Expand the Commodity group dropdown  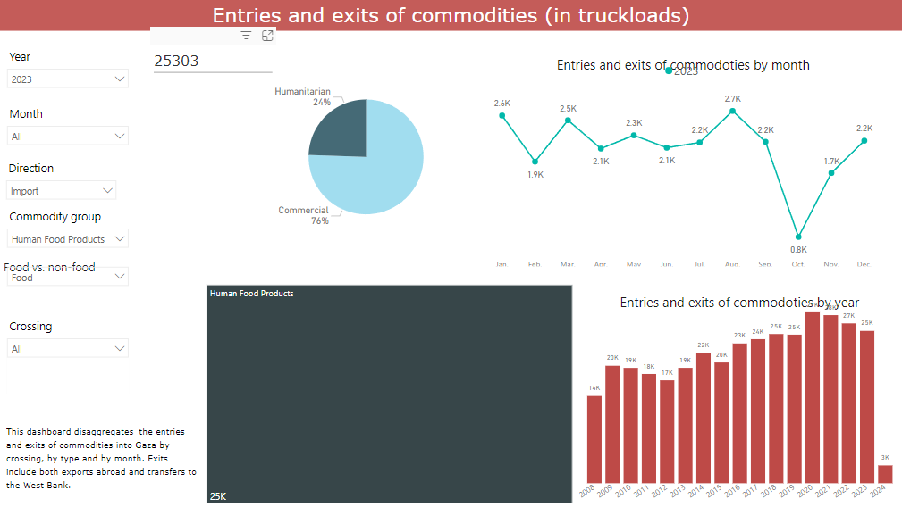(67, 239)
